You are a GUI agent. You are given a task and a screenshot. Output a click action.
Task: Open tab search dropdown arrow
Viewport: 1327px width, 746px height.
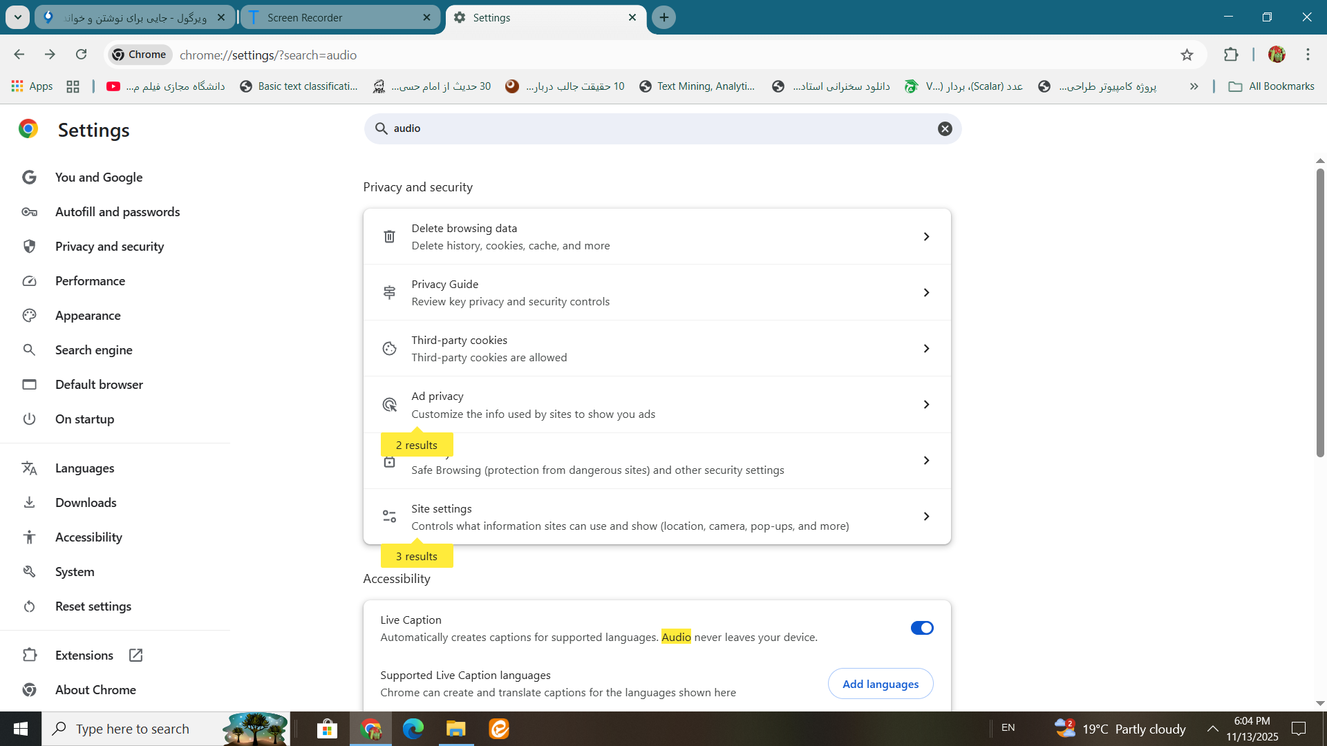tap(18, 17)
